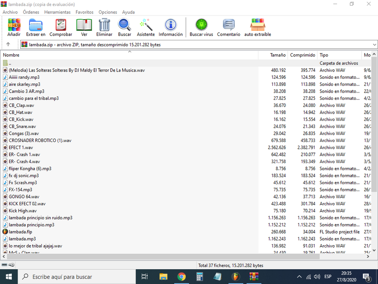Select the parent folder '..' row
The height and width of the screenshot is (284, 378).
pyautogui.click(x=186, y=63)
